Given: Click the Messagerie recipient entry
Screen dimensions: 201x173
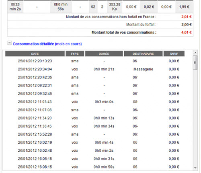Looking at the screenshot, I should pos(143,69).
